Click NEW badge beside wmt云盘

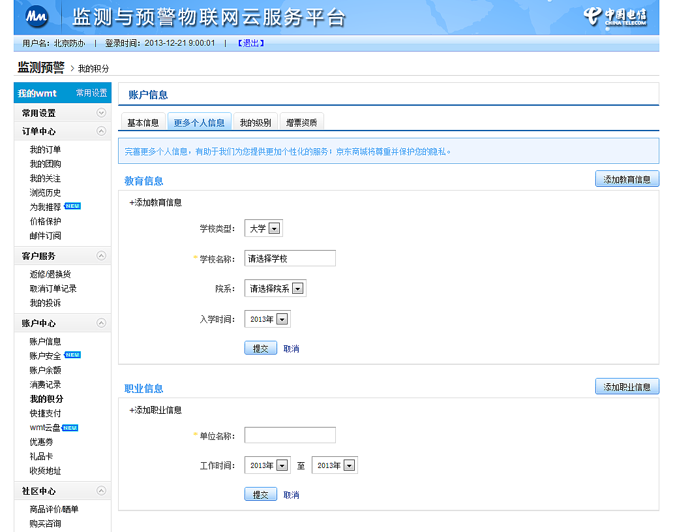coord(70,428)
